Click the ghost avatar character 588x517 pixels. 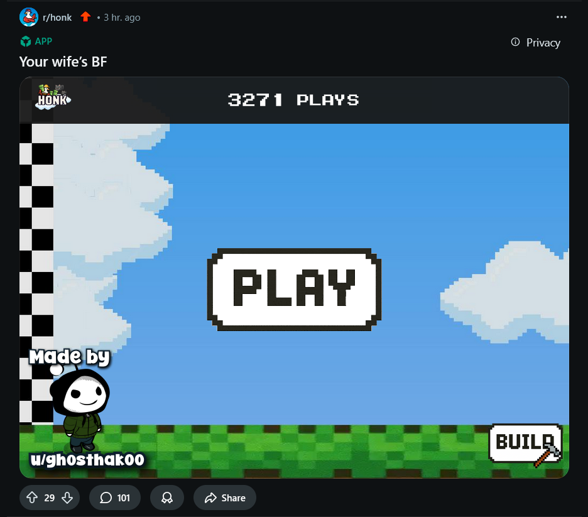pos(80,410)
